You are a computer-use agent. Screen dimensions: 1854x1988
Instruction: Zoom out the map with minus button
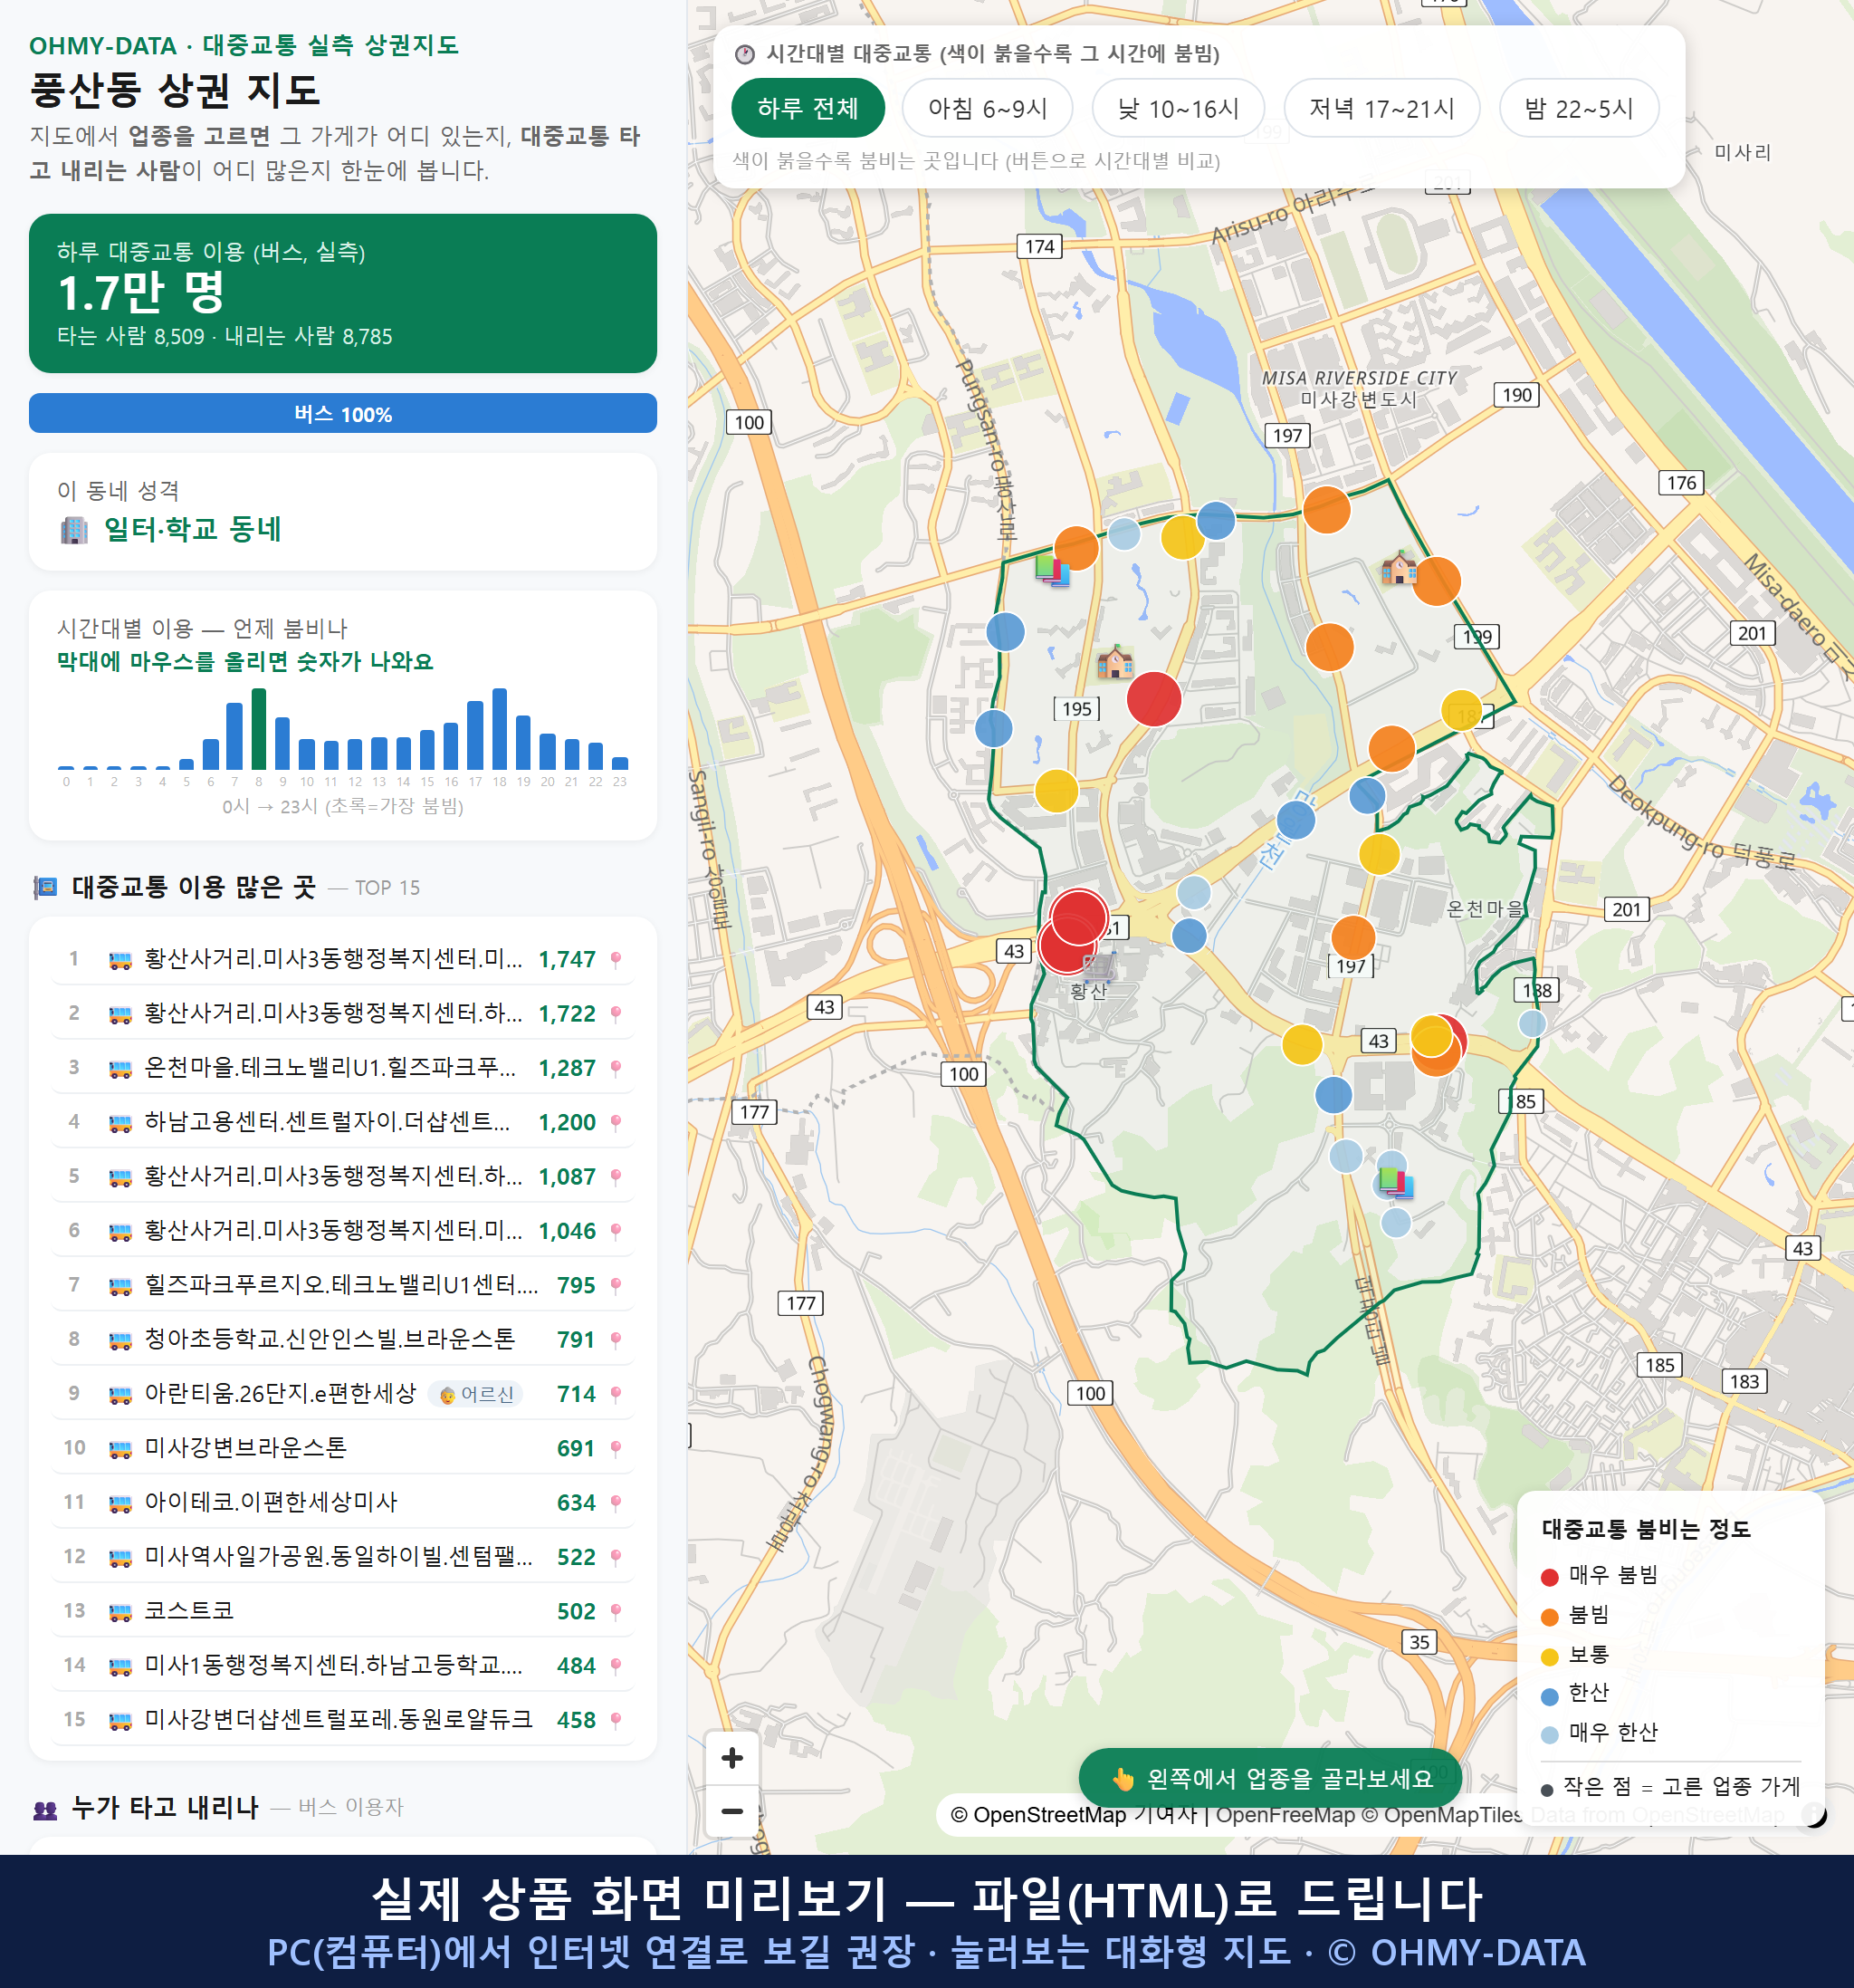(731, 1811)
